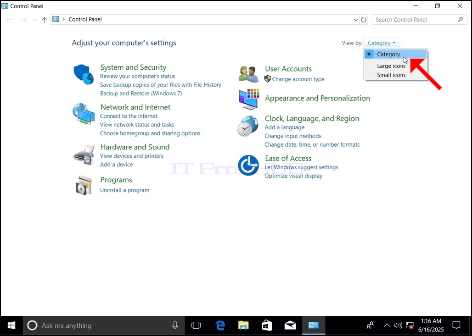Image resolution: width=472 pixels, height=336 pixels.
Task: Click Optimize visual display
Action: [x=293, y=176]
